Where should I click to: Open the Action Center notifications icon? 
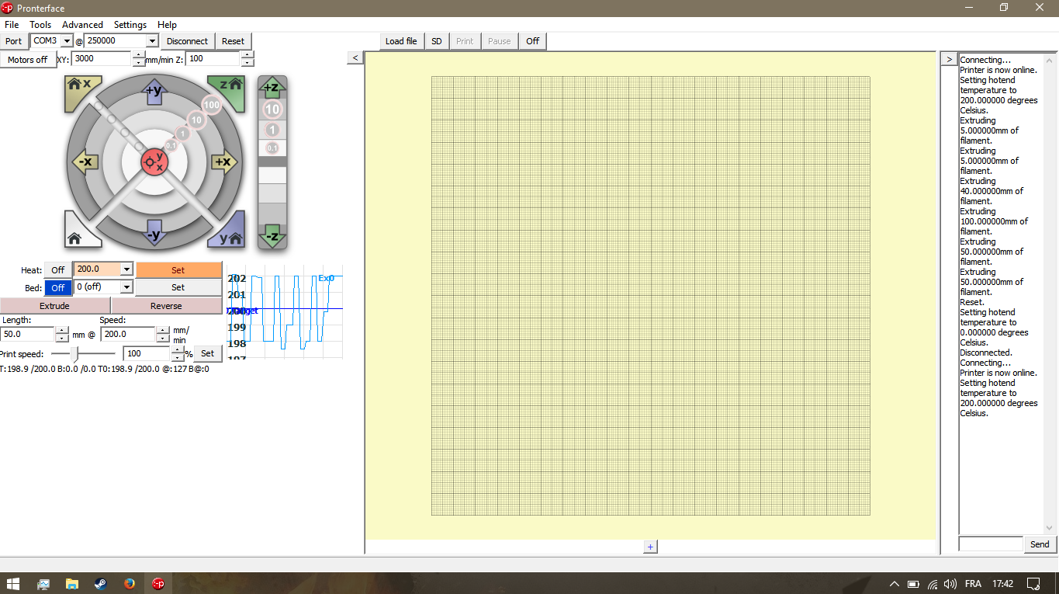point(1033,584)
